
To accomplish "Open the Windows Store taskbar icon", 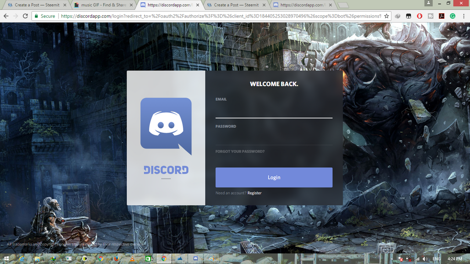I will pos(148,258).
